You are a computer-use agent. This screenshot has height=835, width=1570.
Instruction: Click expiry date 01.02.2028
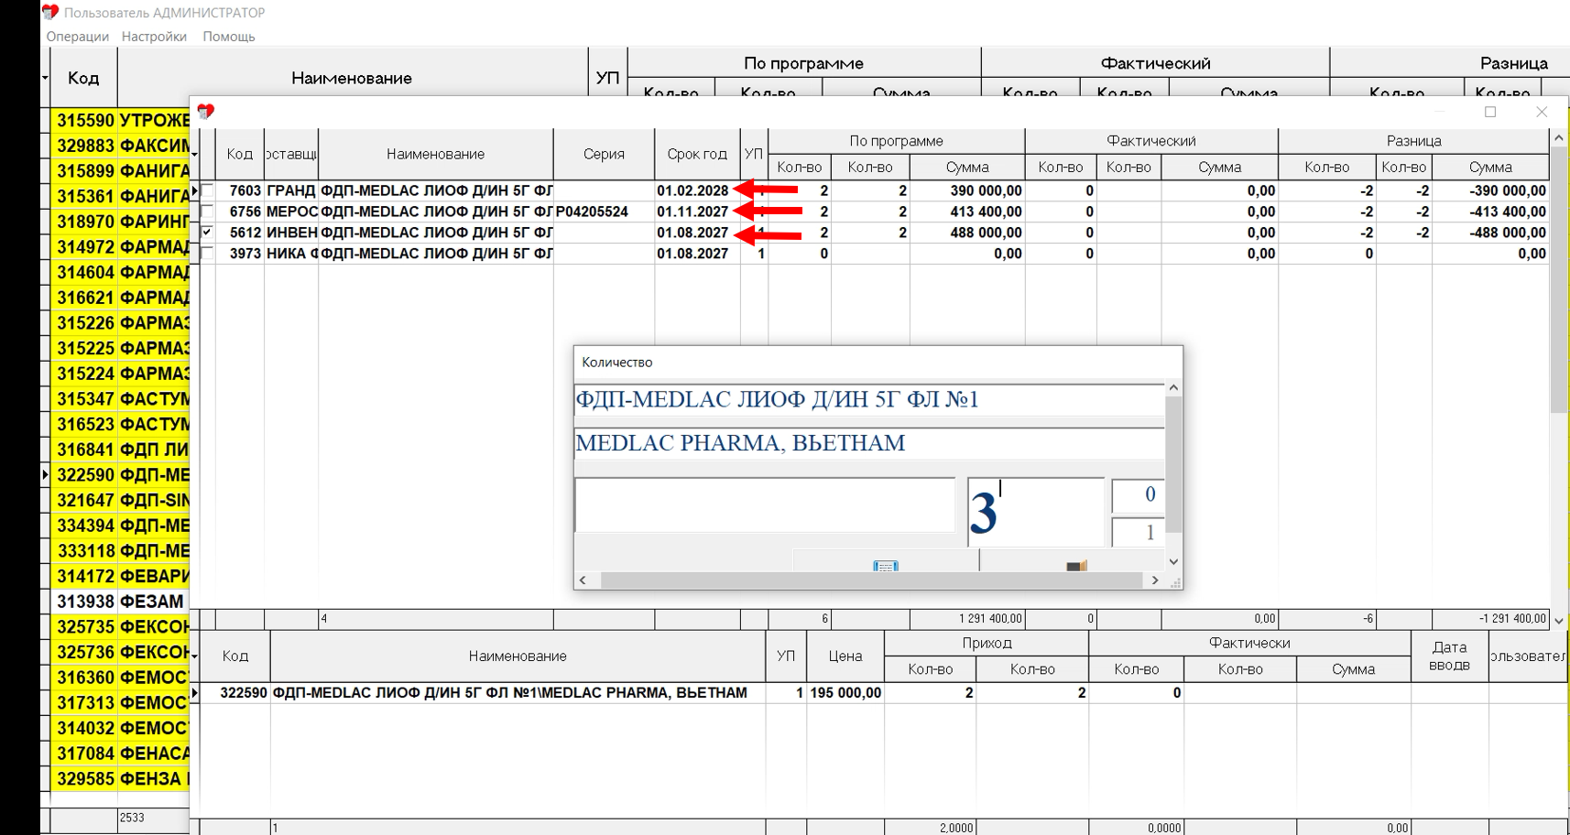692,190
